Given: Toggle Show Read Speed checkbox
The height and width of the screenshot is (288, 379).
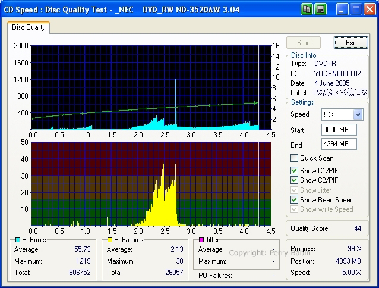Looking at the screenshot, I should [294, 200].
